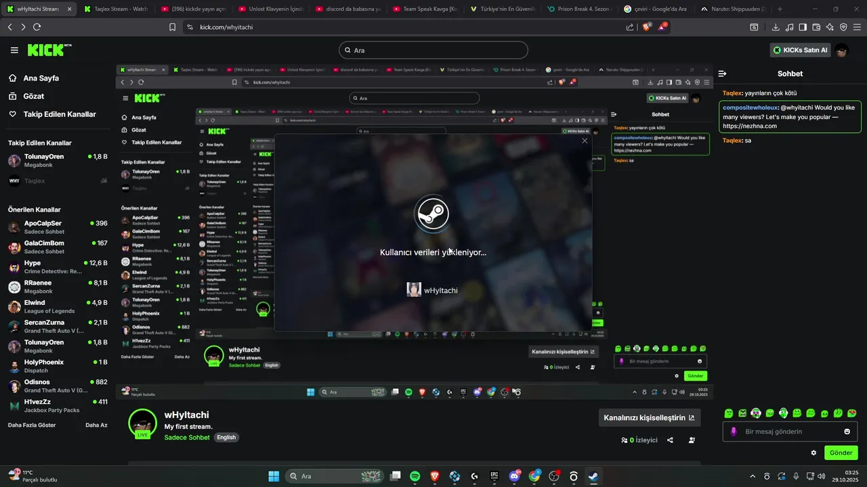Screen dimensions: 867x487
Task: Click the emoji picker in message box
Action: (x=847, y=432)
